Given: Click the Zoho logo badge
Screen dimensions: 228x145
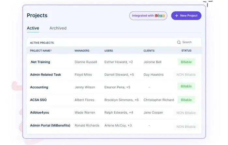Looking at the screenshot, I should click(x=160, y=16).
